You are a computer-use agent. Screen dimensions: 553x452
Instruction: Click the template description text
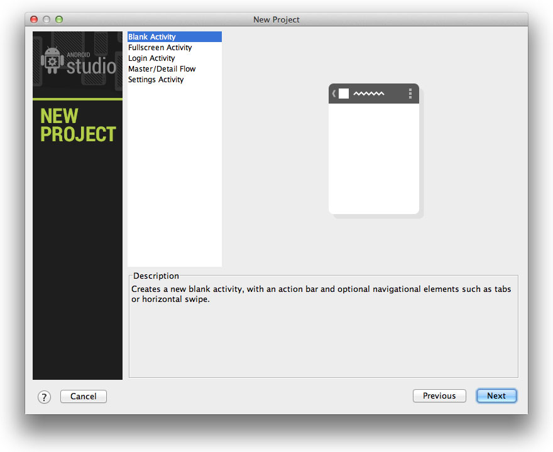(321, 294)
